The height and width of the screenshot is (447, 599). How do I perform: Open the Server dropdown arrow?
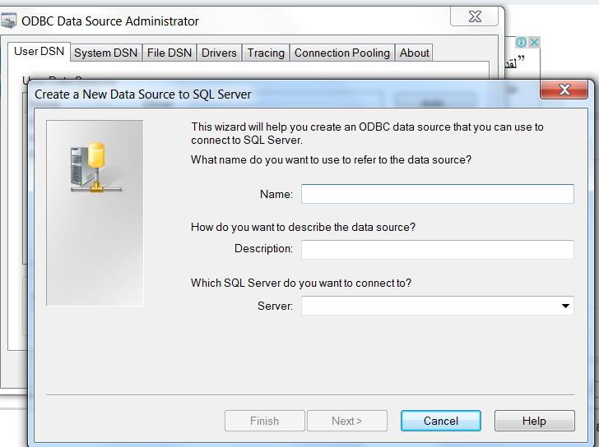[x=565, y=306]
